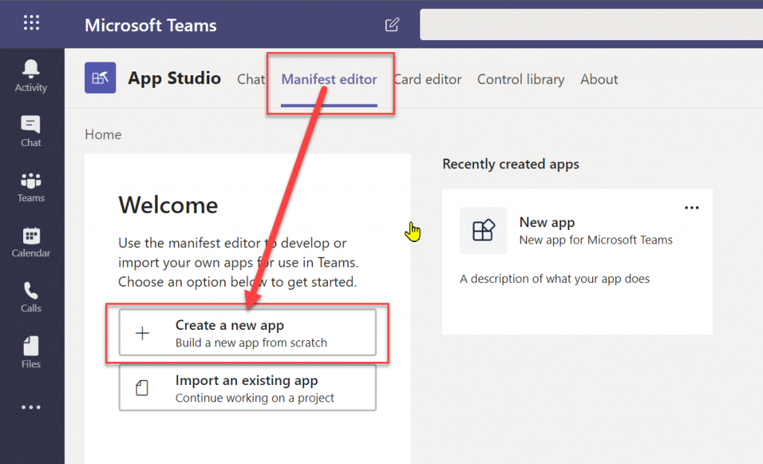
Task: Open the app launcher waffle grid
Action: click(31, 22)
